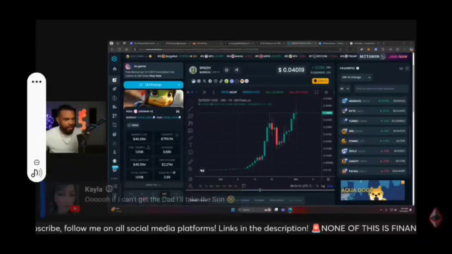Open the Kendu row in Favorites
This screenshot has height=254, width=452.
pos(374,171)
